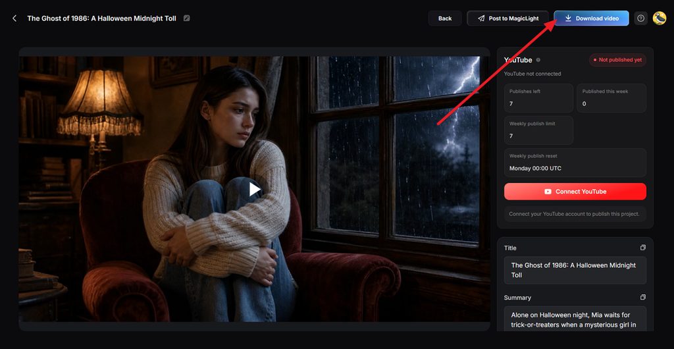Select the Published this week card
Screen dimensions: 674x349
pyautogui.click(x=611, y=98)
